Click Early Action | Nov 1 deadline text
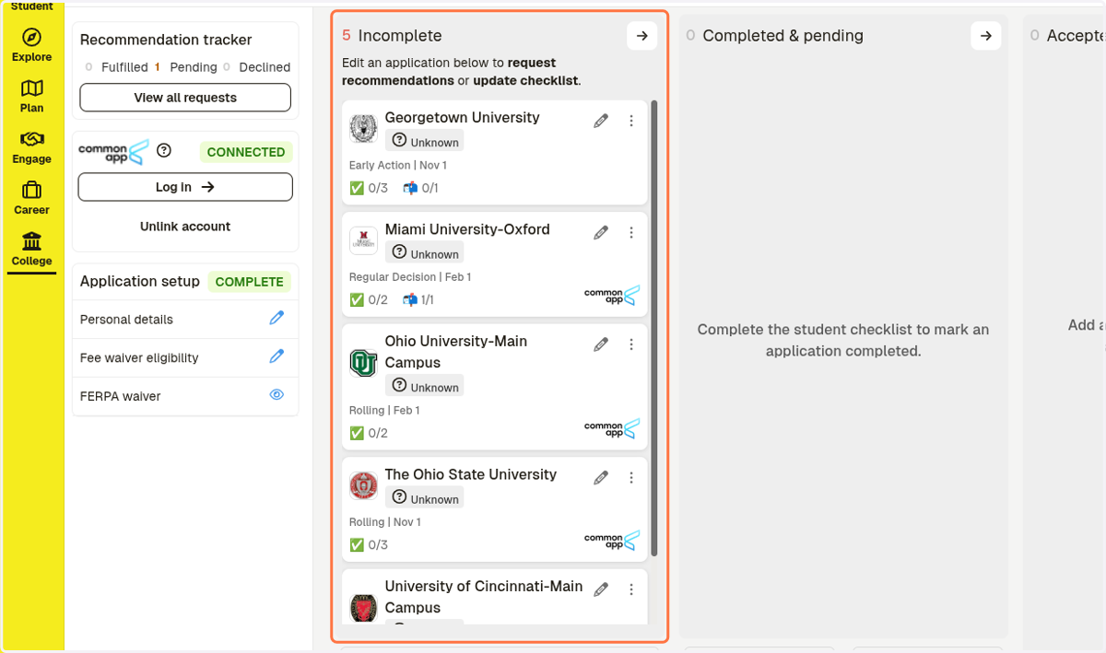 (397, 165)
